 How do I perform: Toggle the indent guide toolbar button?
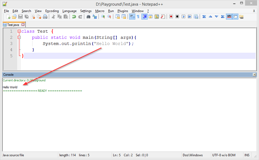(x=145, y=17)
